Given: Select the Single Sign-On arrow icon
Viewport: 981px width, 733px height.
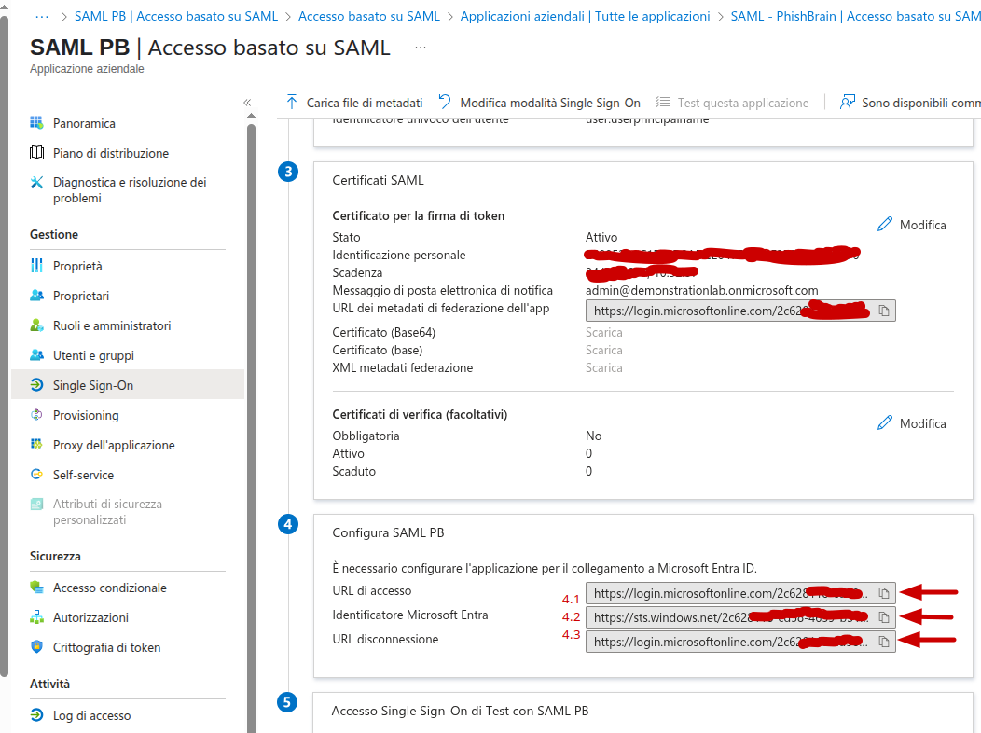Looking at the screenshot, I should click(37, 384).
